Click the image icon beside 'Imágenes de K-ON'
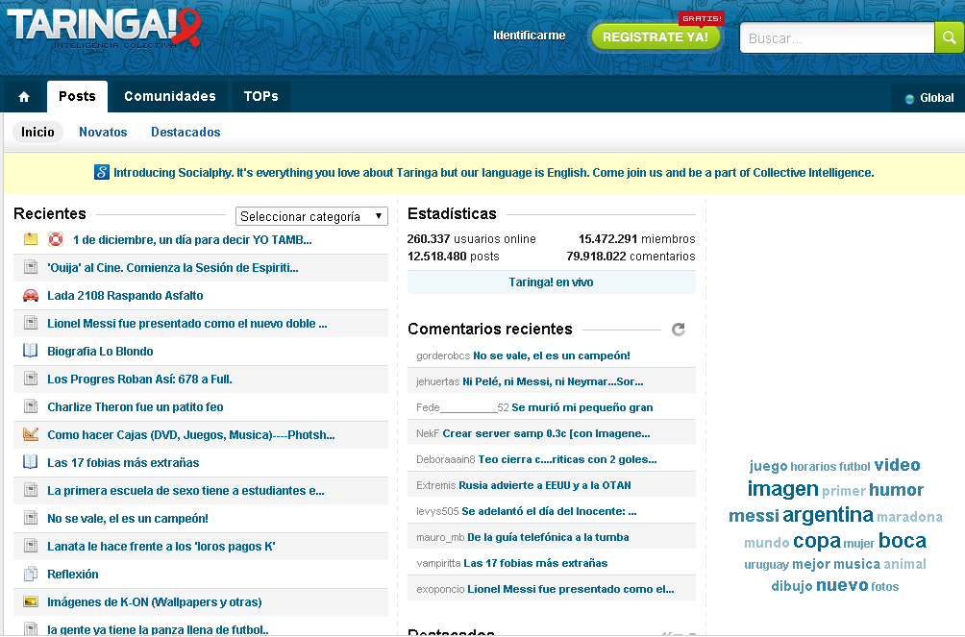The image size is (965, 637). coord(31,601)
